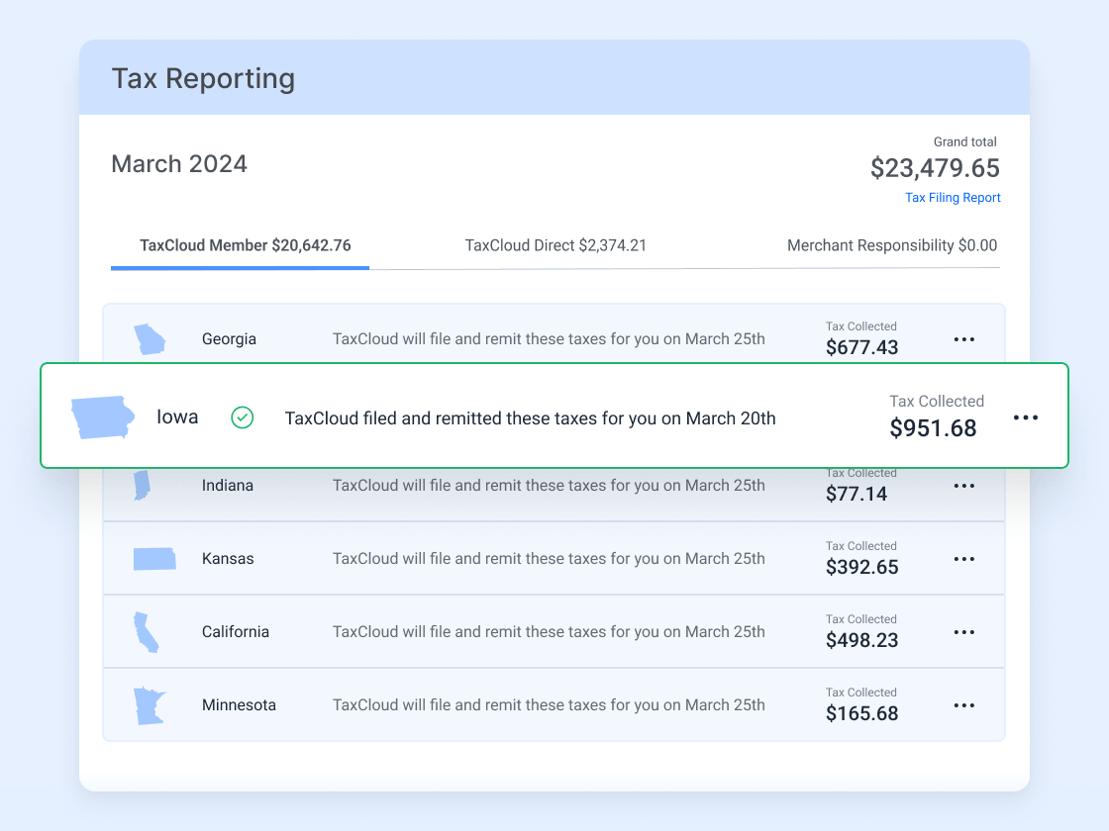Click Iowa's filed and remitted March 20th message
Viewport: 1109px width, 831px height.
tap(530, 419)
